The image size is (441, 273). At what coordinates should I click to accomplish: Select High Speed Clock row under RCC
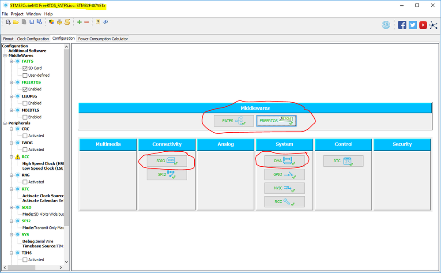(x=43, y=164)
